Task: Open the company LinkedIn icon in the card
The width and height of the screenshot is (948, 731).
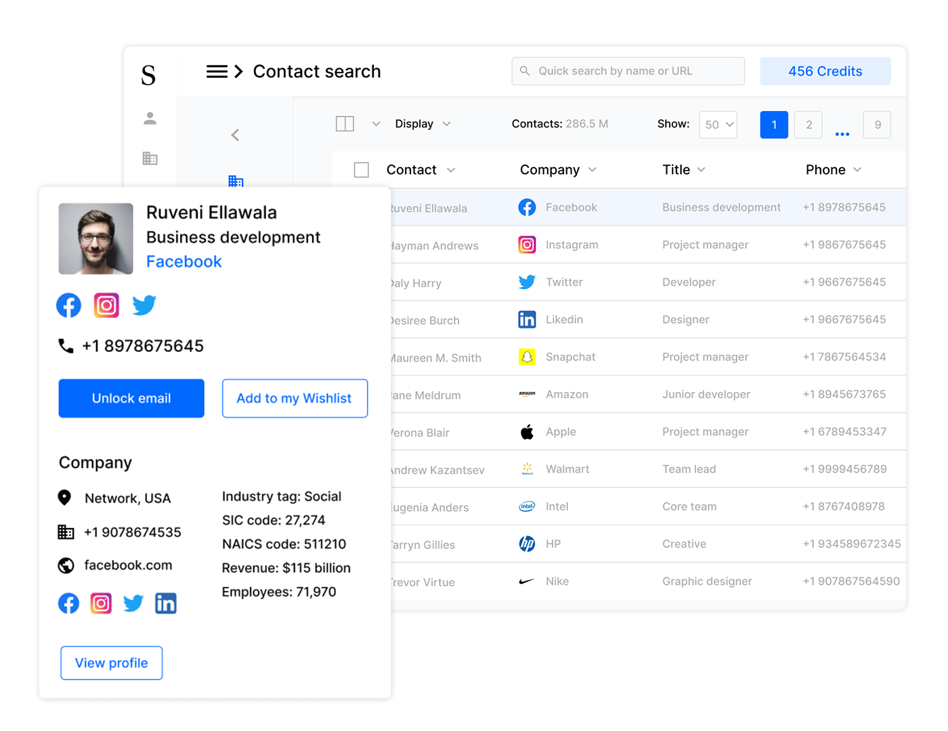Action: click(166, 603)
